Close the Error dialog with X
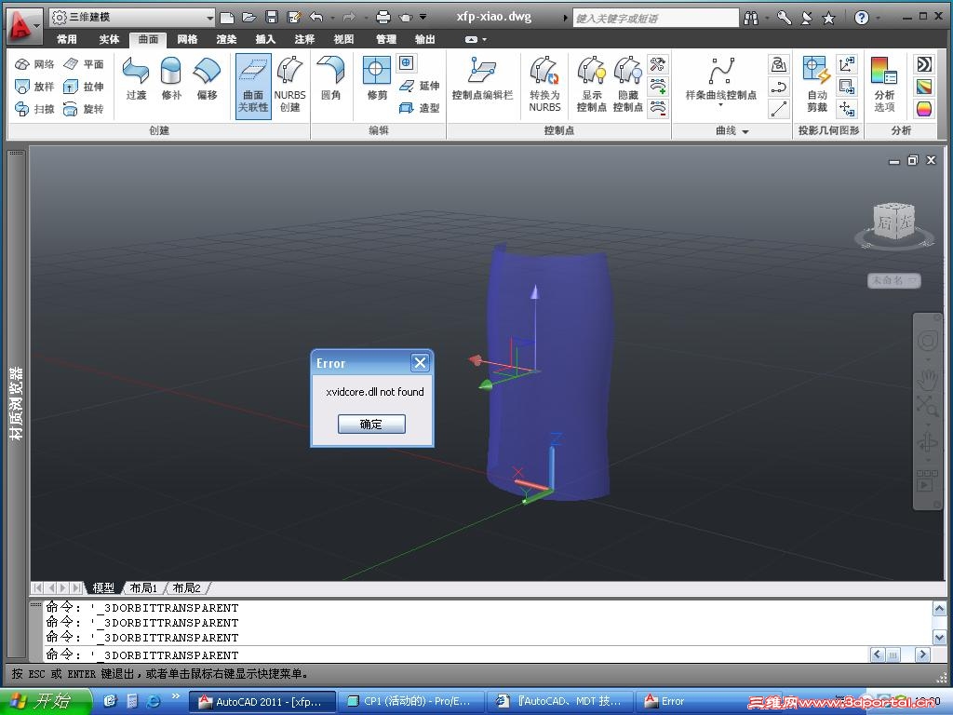The width and height of the screenshot is (953, 715). point(420,363)
